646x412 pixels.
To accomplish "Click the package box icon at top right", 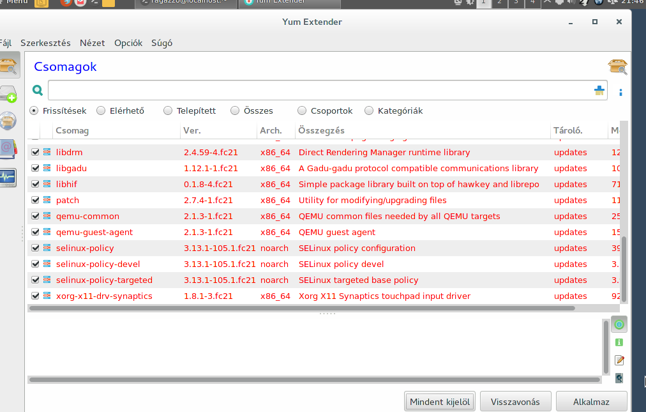I will [617, 66].
